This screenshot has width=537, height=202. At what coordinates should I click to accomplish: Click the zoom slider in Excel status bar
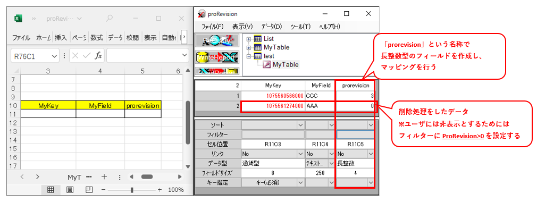coord(132,190)
